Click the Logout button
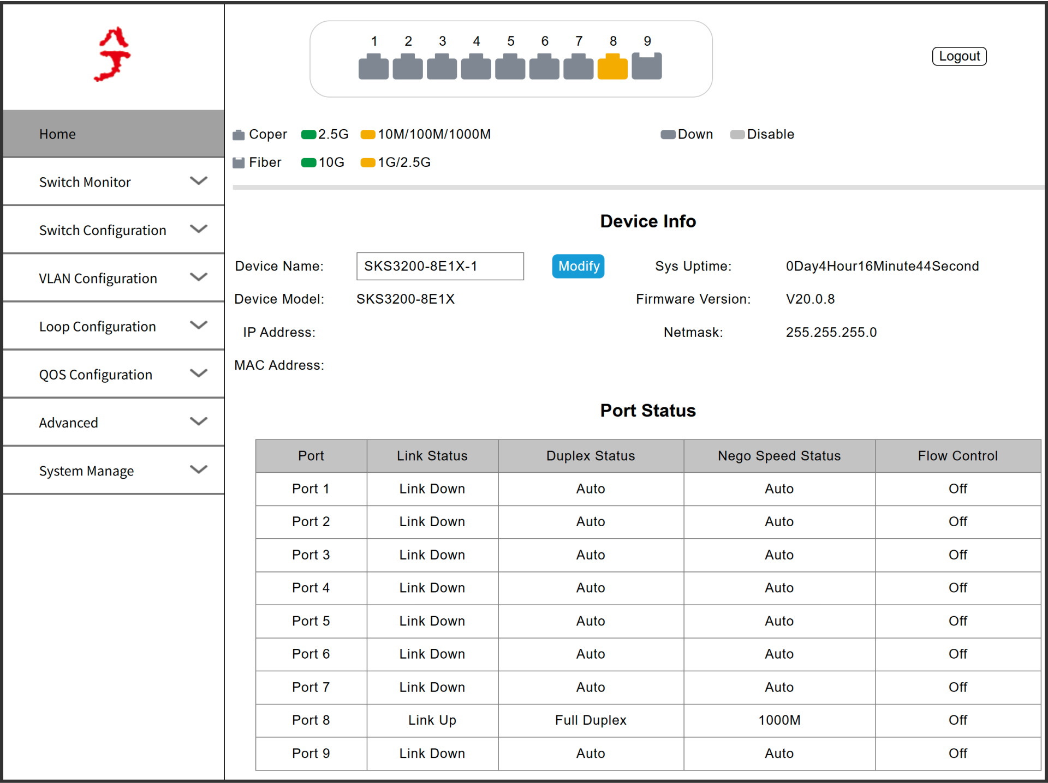Viewport: 1048px width, 783px height. coord(959,56)
